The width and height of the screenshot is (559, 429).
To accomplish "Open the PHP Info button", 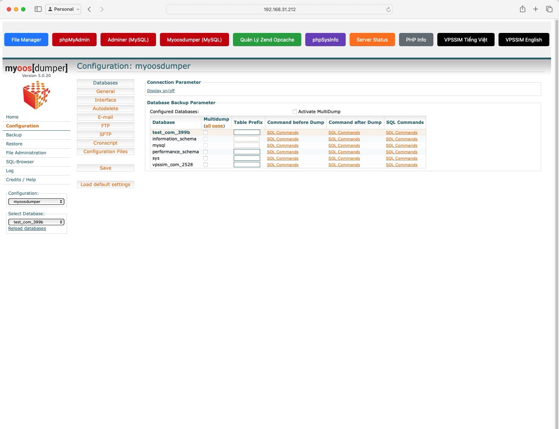I will pyautogui.click(x=416, y=40).
